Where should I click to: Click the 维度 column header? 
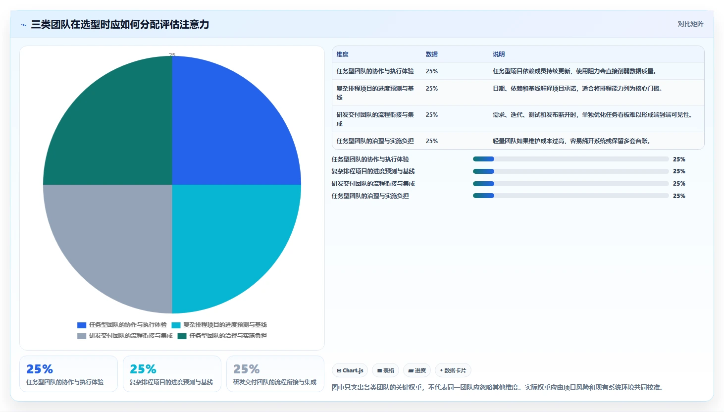point(343,54)
